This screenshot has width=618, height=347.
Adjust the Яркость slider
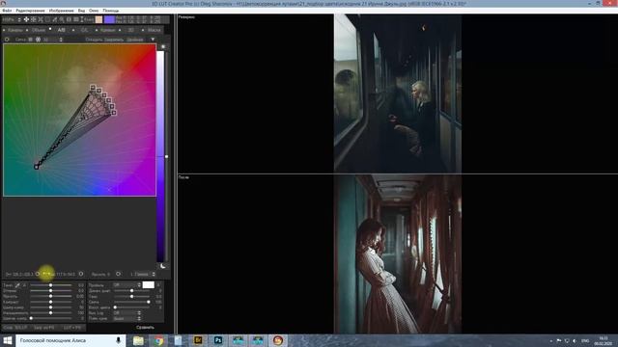(51, 296)
